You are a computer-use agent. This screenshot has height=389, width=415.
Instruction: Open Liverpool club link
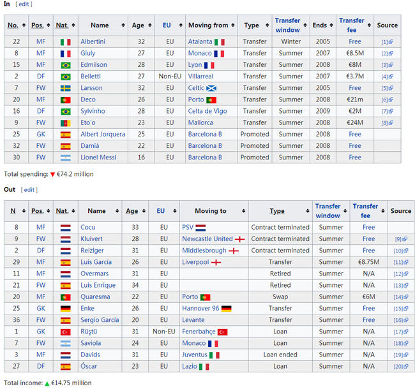click(195, 262)
